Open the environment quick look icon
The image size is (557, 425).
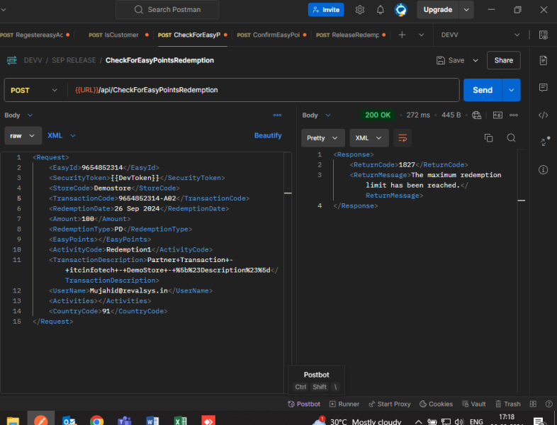543,35
